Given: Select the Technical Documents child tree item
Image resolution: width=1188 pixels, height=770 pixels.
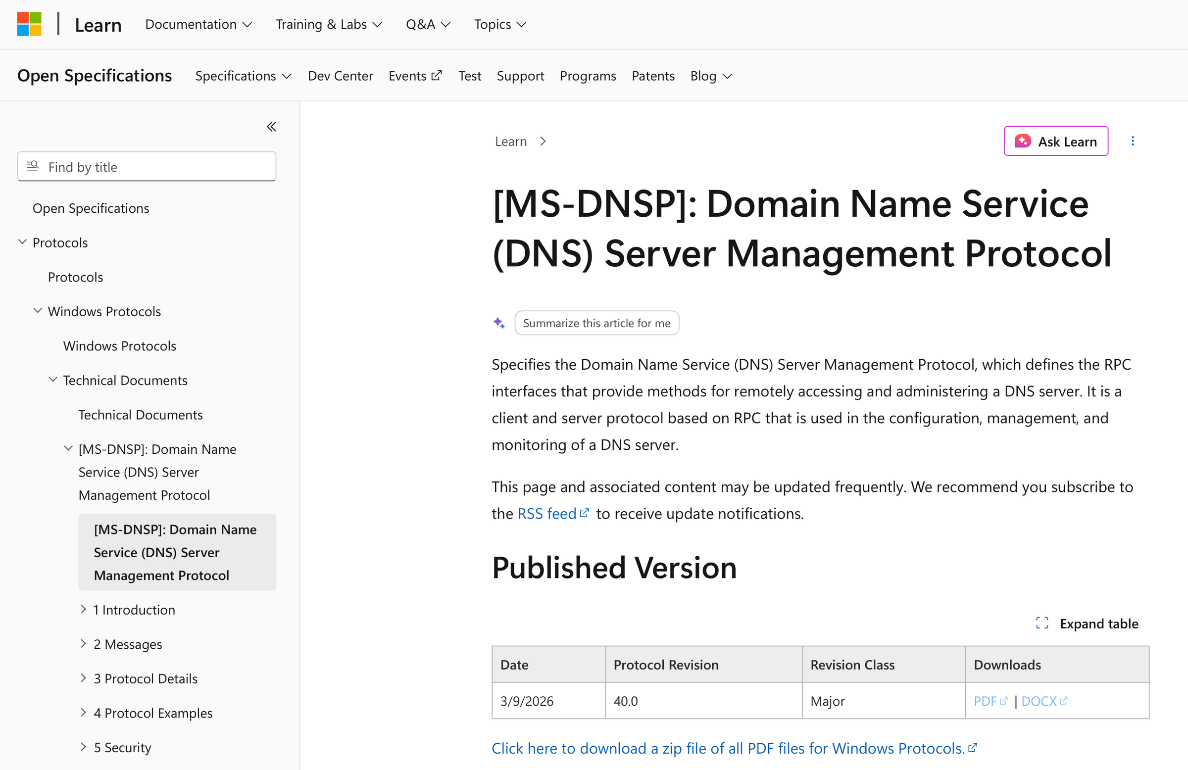Looking at the screenshot, I should pos(141,415).
